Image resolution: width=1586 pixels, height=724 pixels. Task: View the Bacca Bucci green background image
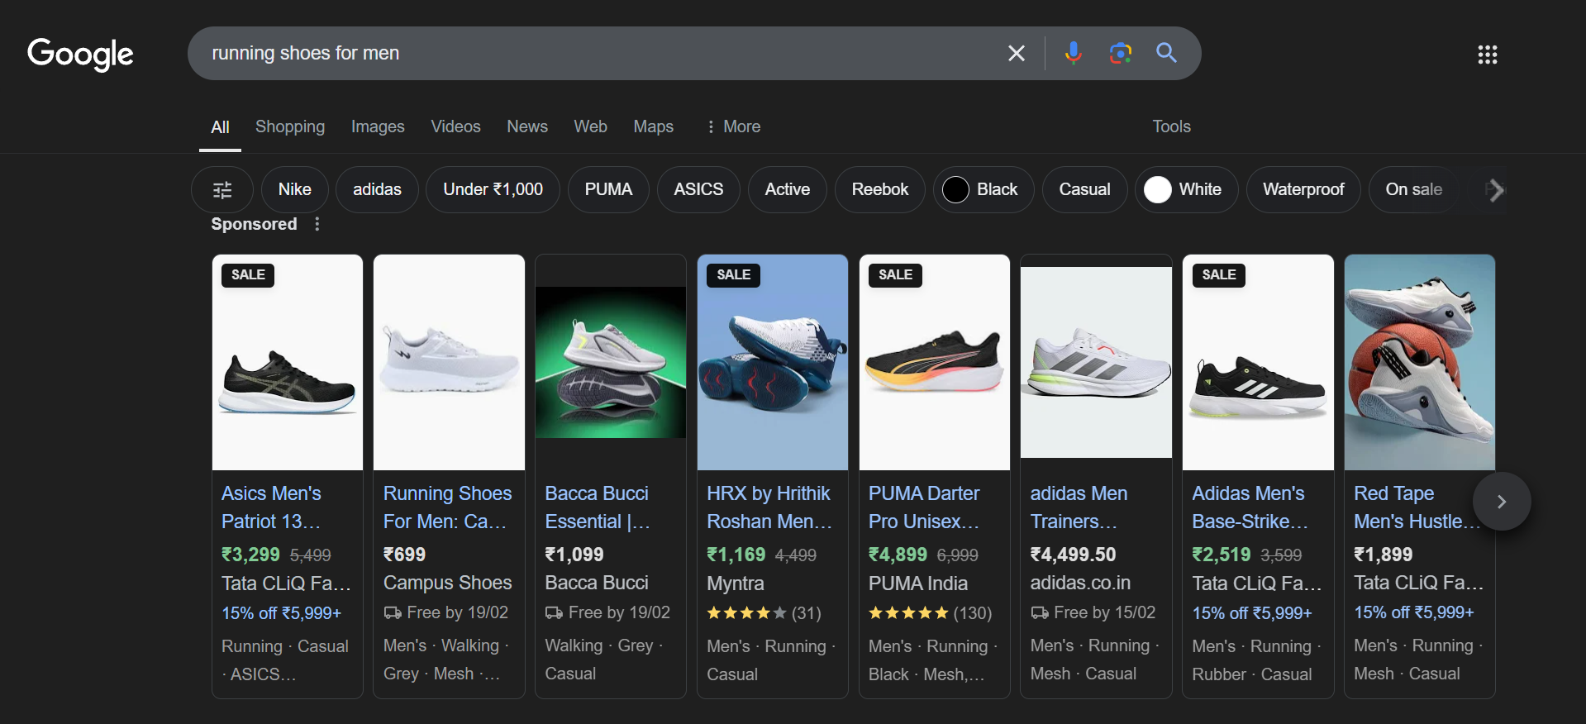click(x=611, y=363)
